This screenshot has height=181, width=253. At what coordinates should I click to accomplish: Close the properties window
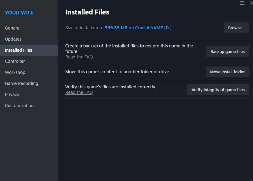(251, 3)
